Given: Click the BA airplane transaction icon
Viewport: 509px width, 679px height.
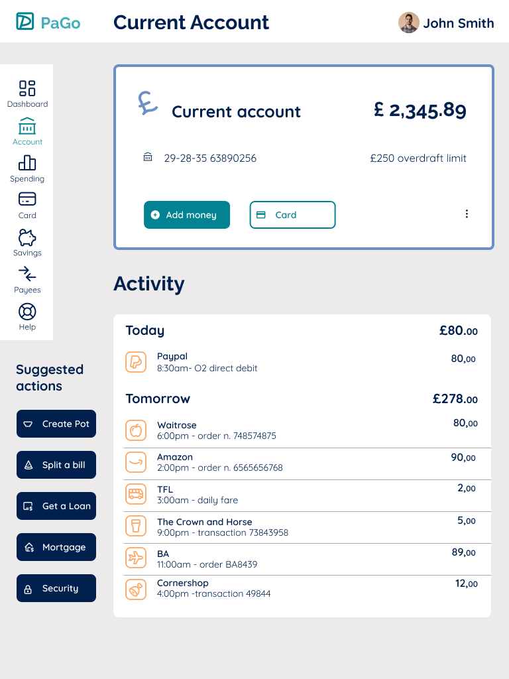Looking at the screenshot, I should (x=135, y=558).
